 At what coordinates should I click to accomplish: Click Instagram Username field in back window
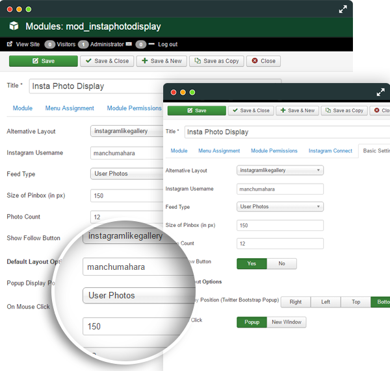(127, 153)
